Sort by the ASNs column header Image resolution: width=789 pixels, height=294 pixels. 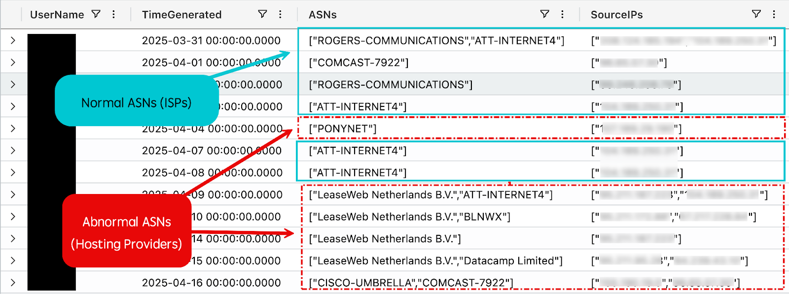[x=323, y=15]
